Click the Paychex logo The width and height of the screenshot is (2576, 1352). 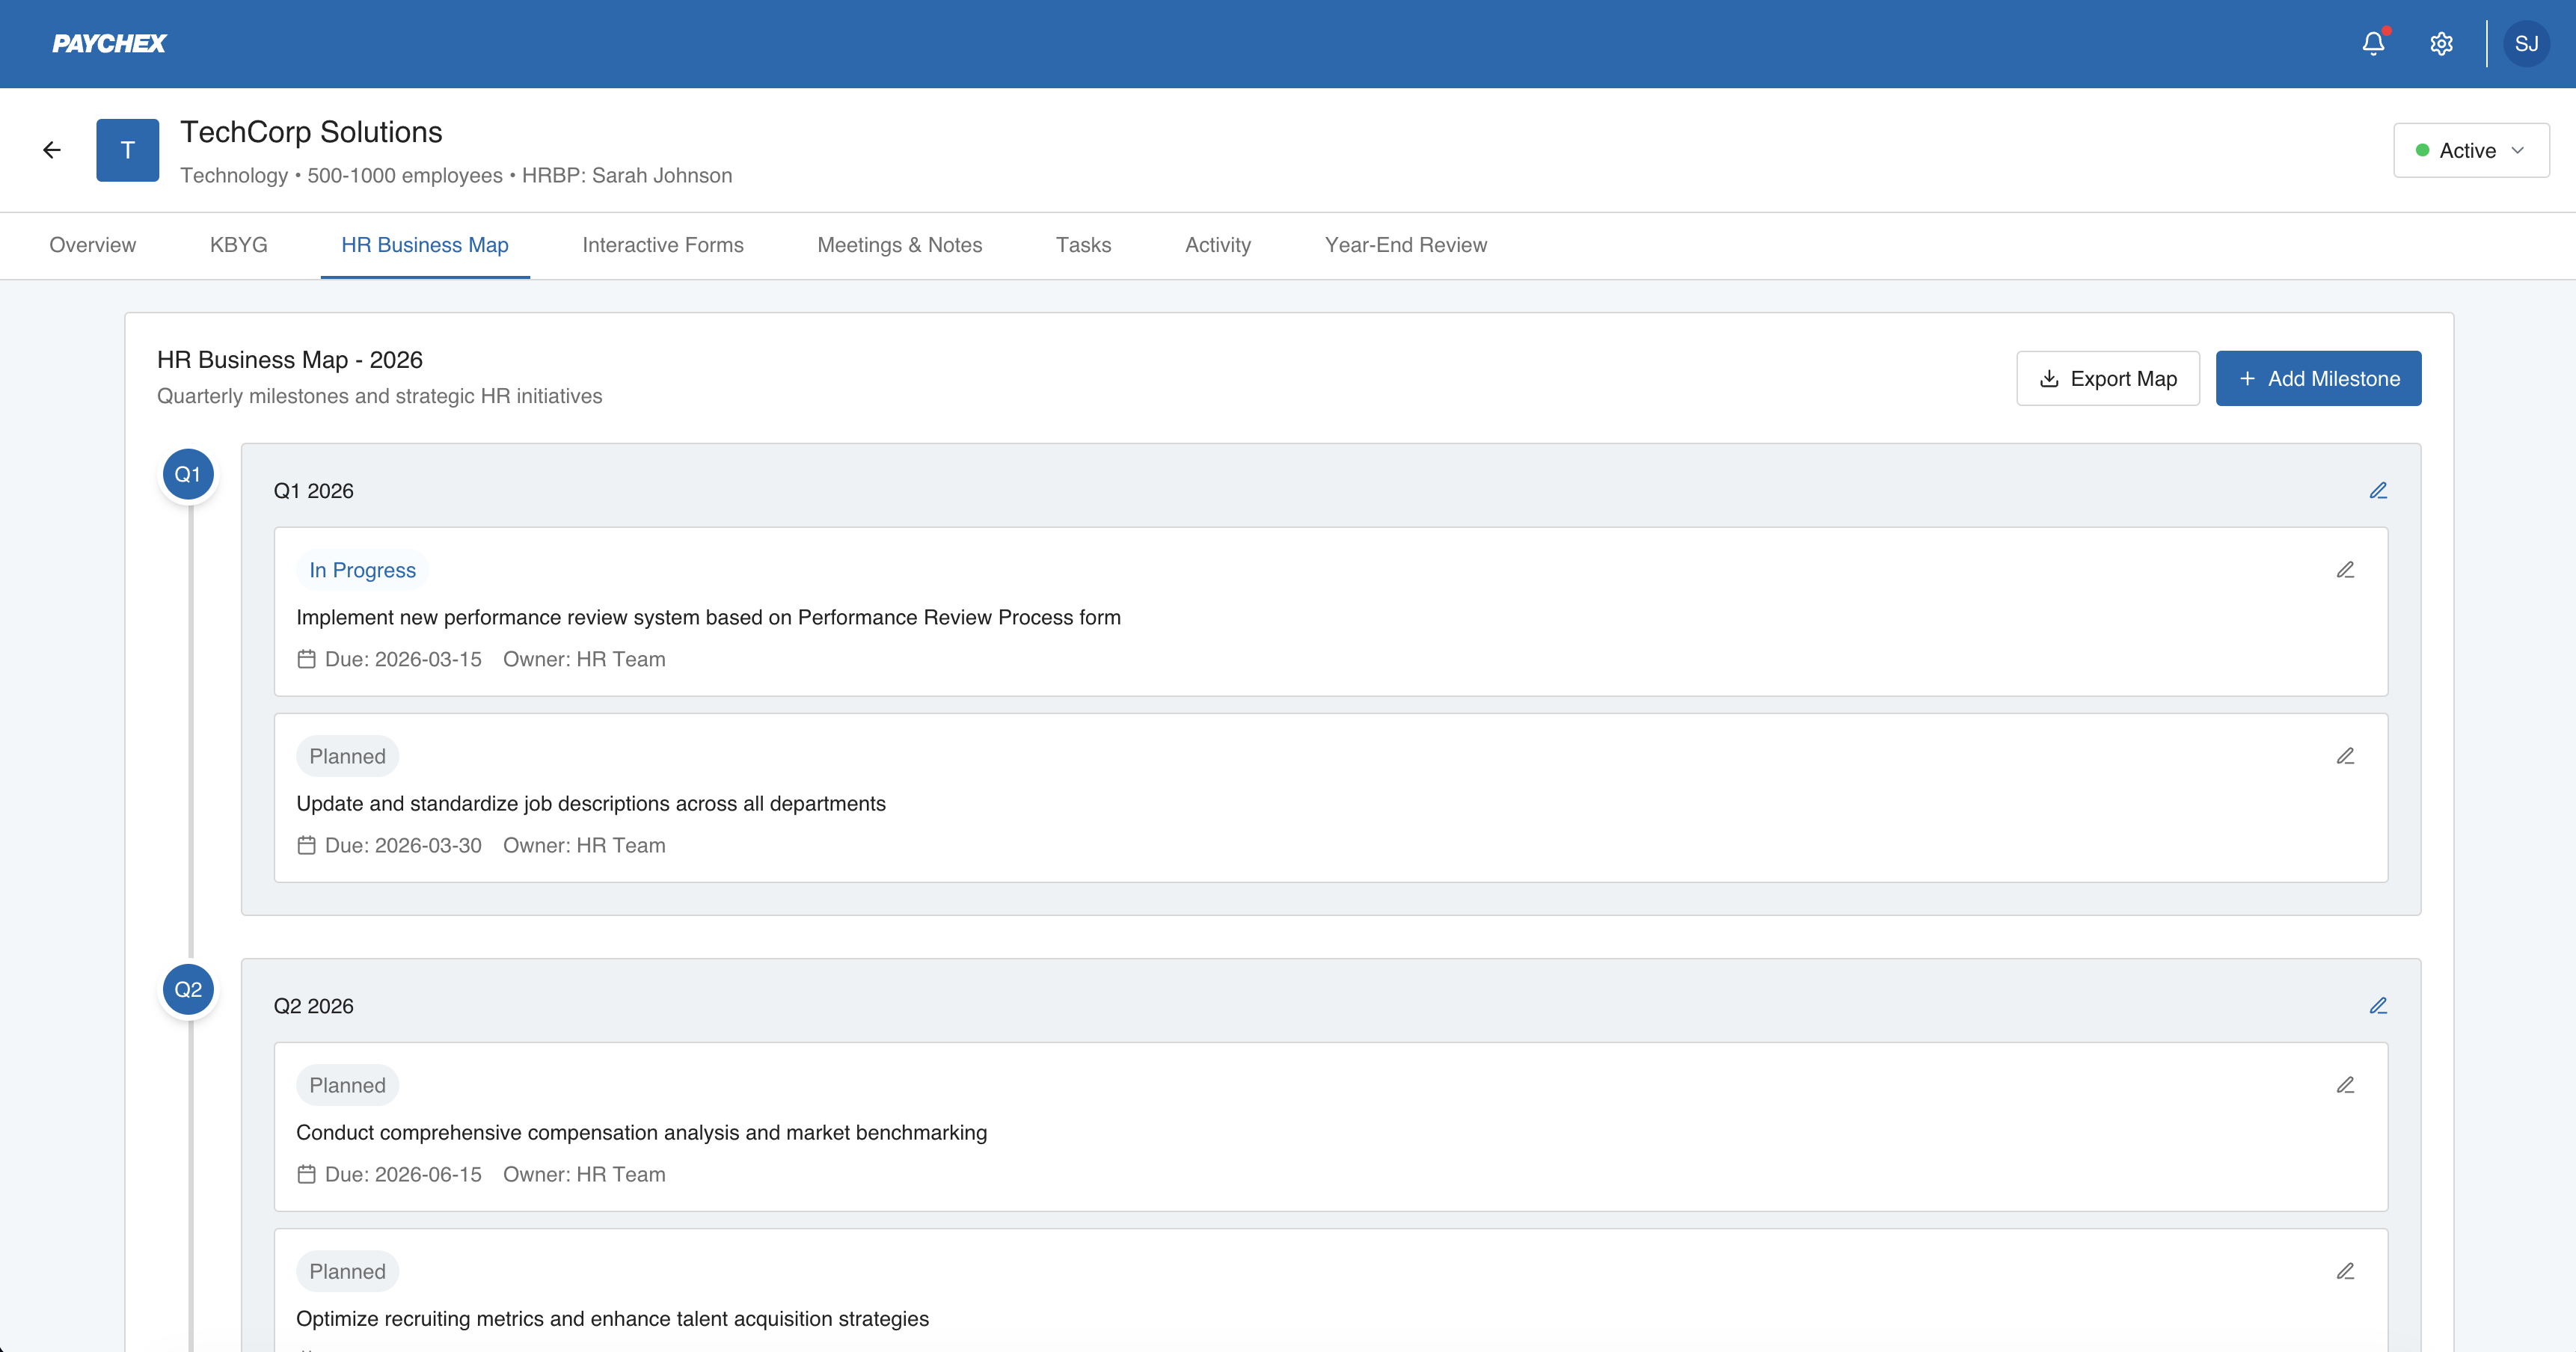pyautogui.click(x=109, y=44)
